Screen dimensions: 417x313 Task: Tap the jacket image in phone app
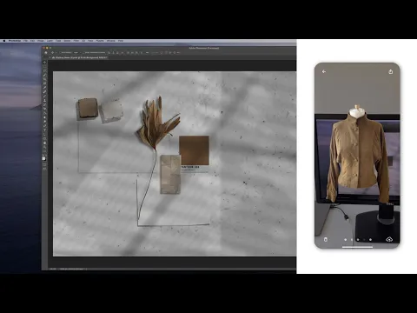click(357, 156)
